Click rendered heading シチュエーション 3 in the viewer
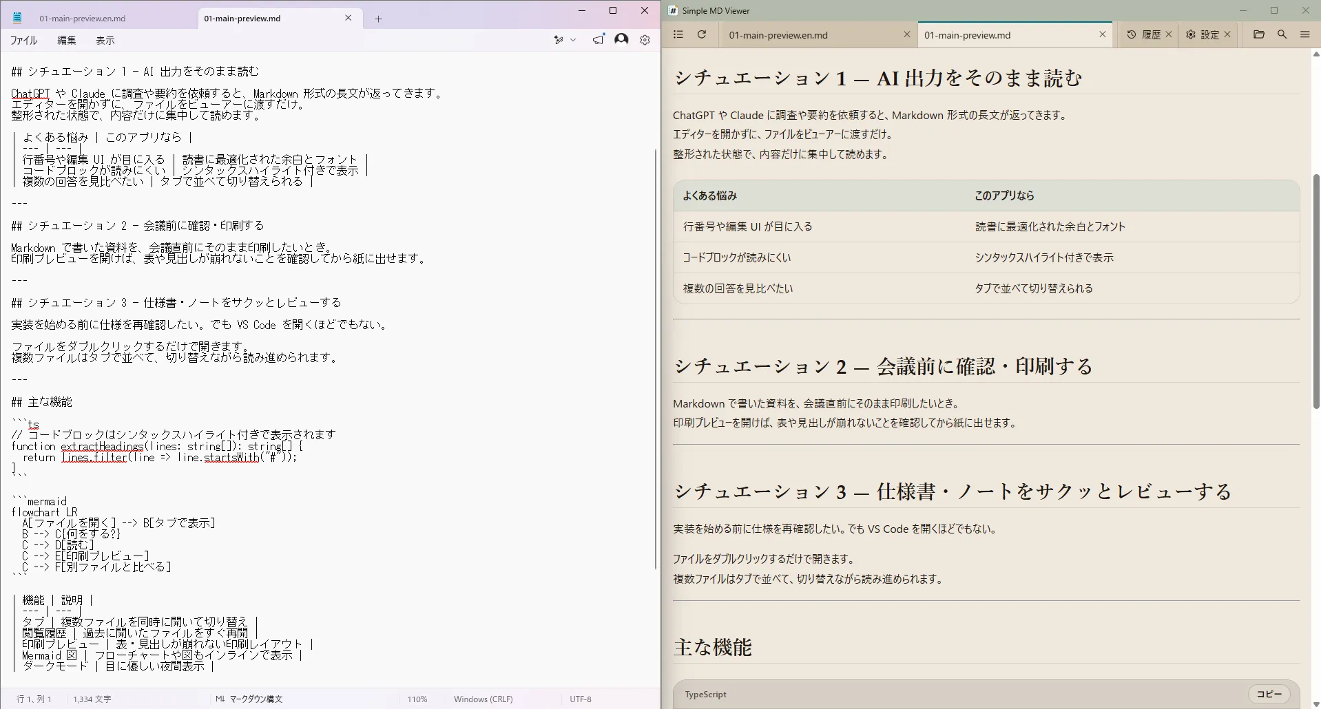 click(953, 491)
